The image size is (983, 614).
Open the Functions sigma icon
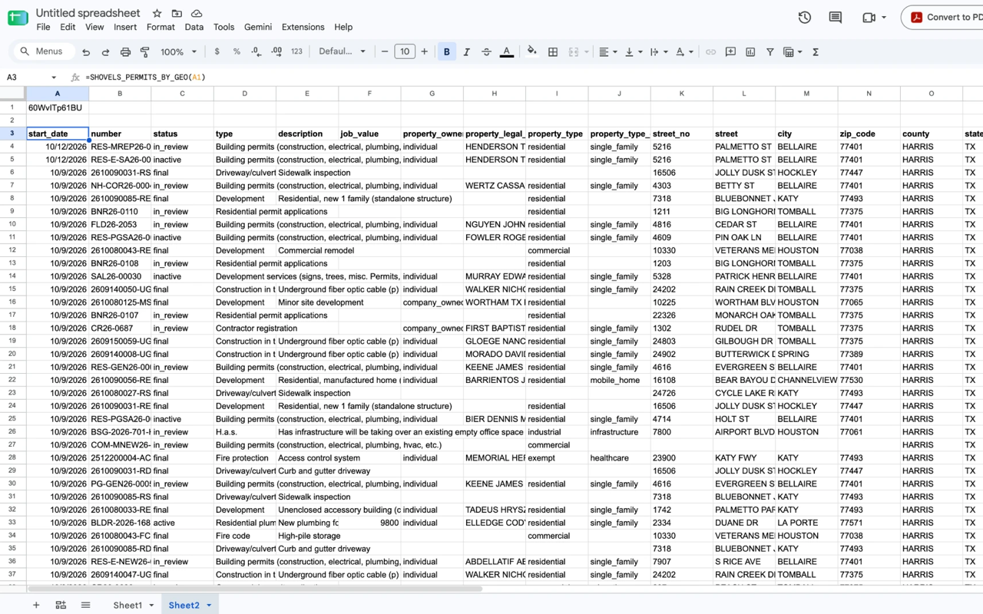click(x=816, y=52)
